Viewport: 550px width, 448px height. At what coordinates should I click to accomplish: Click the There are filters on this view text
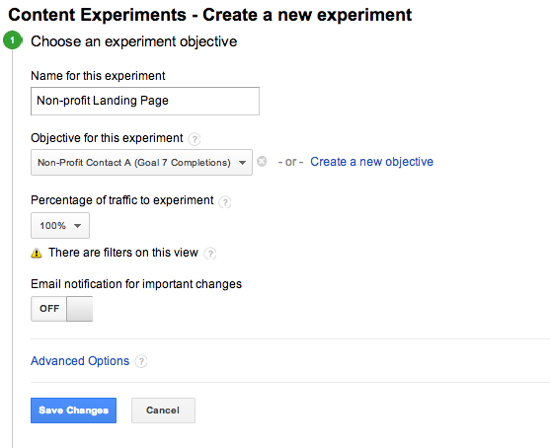pyautogui.click(x=123, y=253)
